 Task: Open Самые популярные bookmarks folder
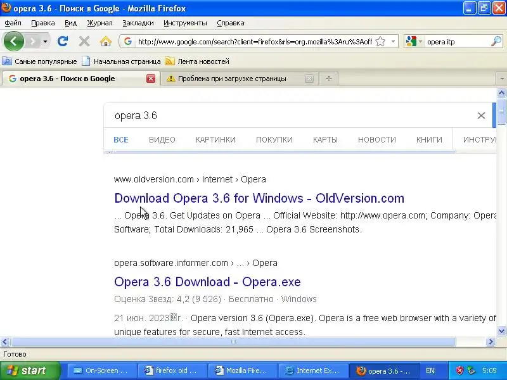click(40, 61)
